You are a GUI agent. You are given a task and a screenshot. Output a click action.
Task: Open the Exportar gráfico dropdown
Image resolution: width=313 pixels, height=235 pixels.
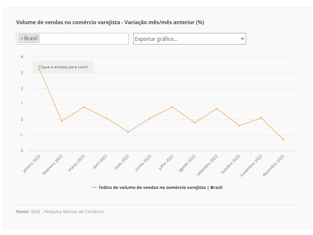189,39
